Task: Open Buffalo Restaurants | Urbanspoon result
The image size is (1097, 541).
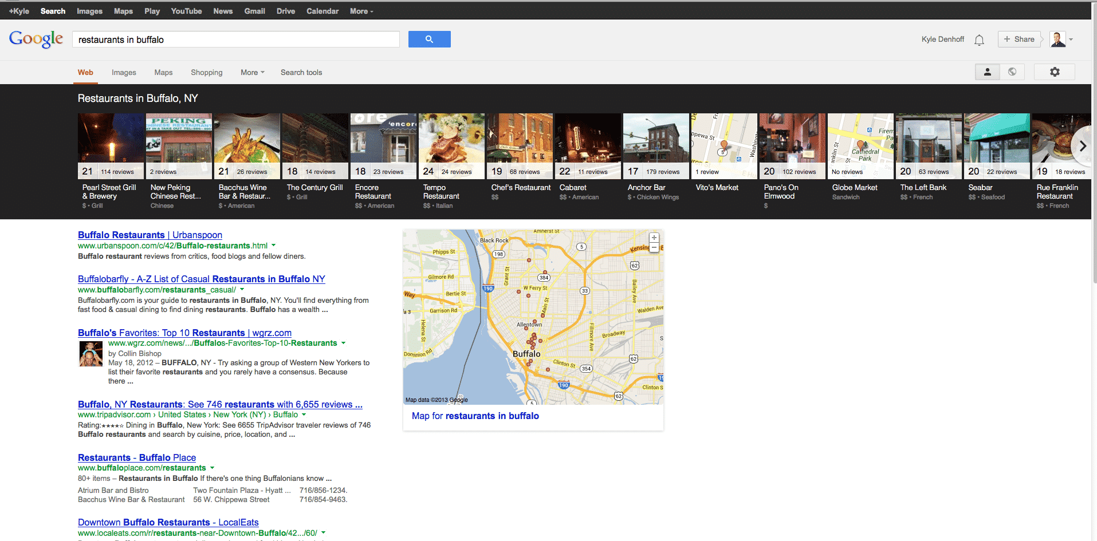Action: tap(150, 235)
